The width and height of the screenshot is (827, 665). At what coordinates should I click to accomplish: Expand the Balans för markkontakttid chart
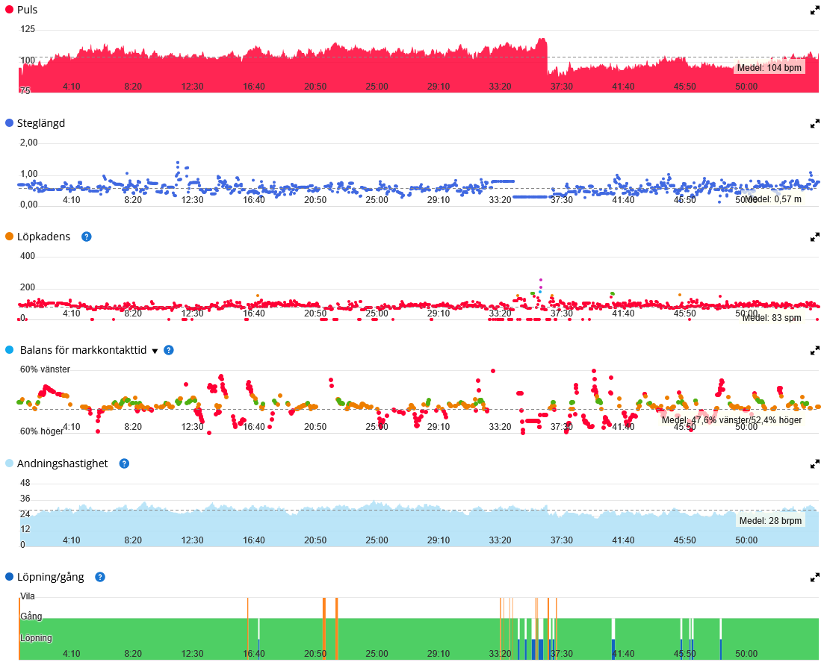tap(815, 351)
